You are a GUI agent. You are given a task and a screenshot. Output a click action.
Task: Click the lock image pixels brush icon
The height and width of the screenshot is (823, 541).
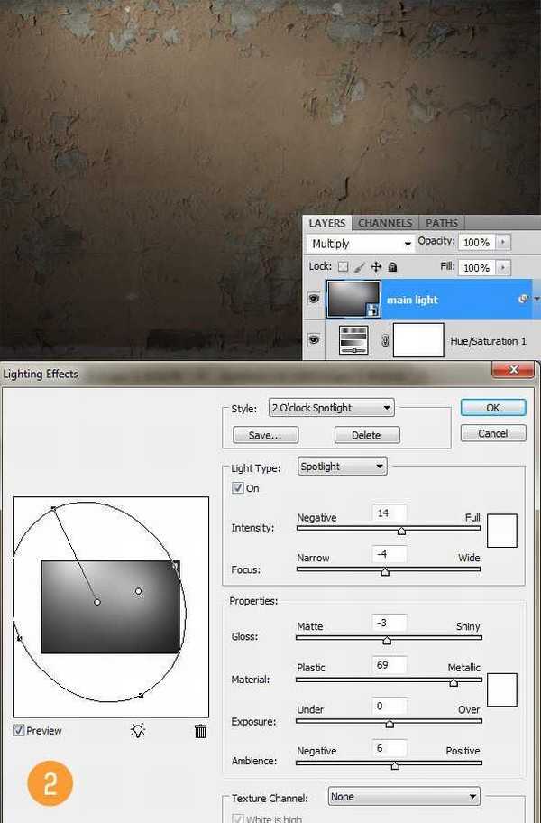[359, 267]
